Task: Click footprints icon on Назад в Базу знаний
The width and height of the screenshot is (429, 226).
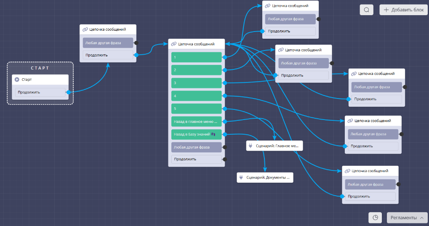Action: [x=213, y=135]
